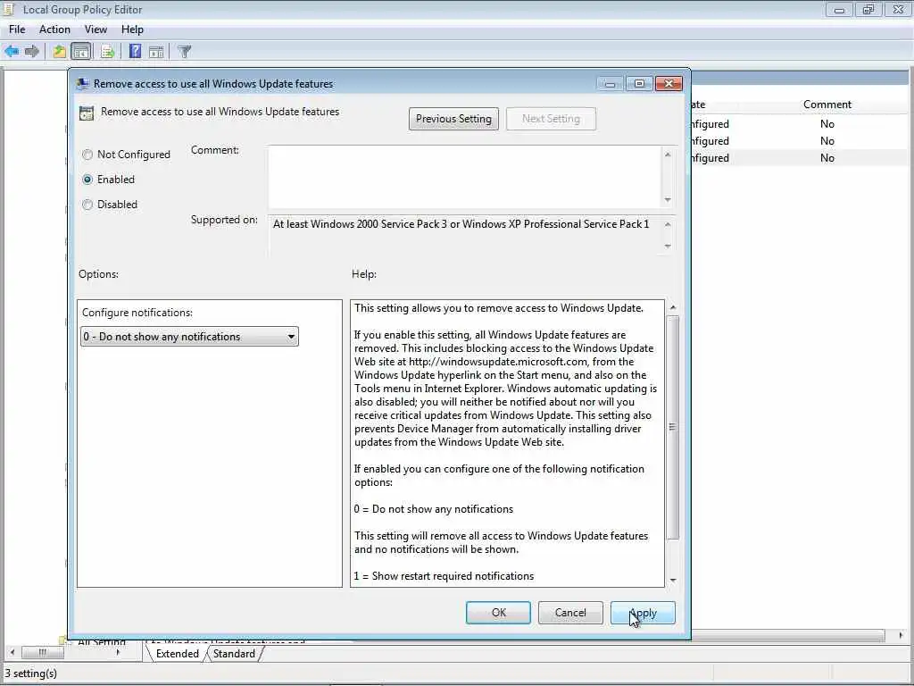914x686 pixels.
Task: Click tree pane horizontal scroll right arrow
Action: click(x=119, y=653)
